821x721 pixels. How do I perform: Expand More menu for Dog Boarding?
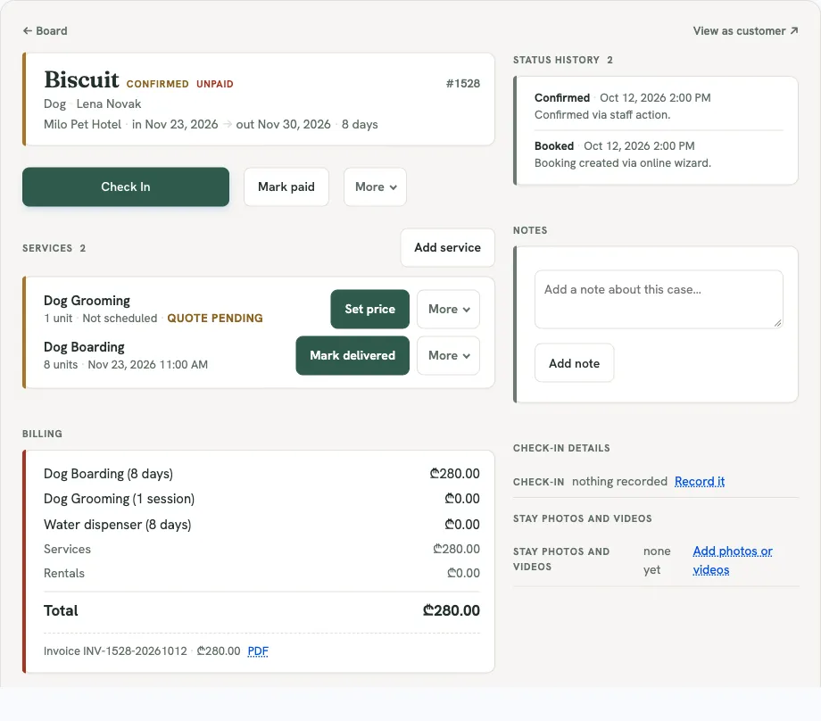coord(449,355)
